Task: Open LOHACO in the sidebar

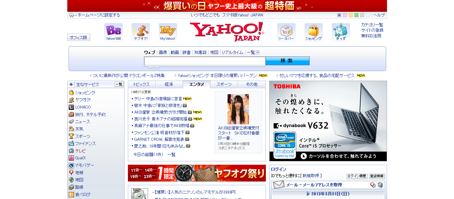Action: point(83,107)
